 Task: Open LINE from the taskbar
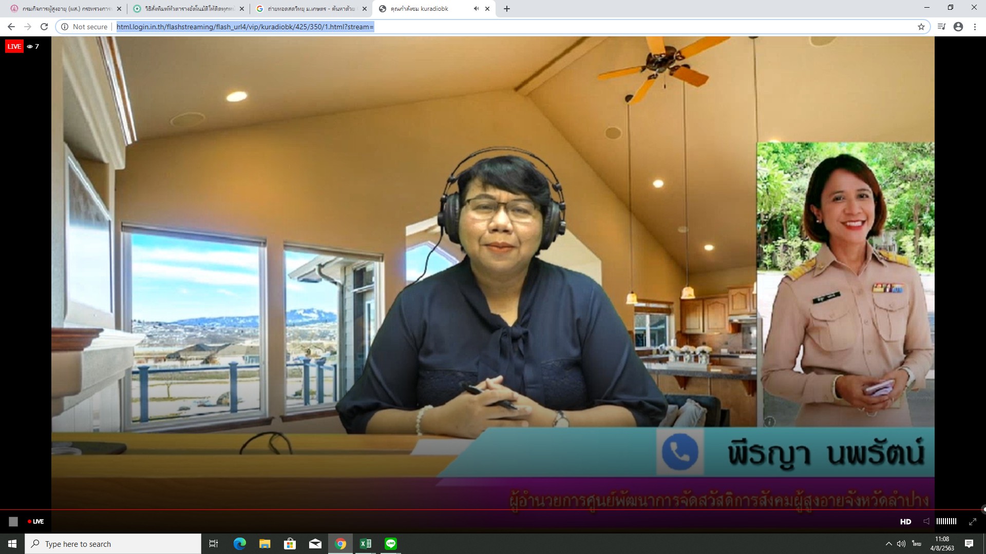[391, 544]
